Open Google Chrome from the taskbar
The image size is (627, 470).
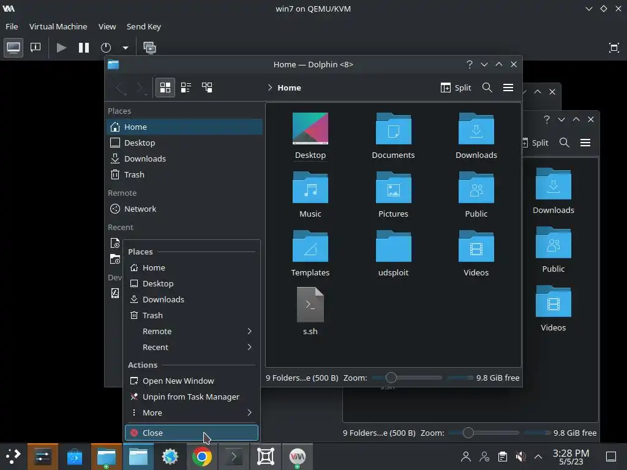click(202, 457)
